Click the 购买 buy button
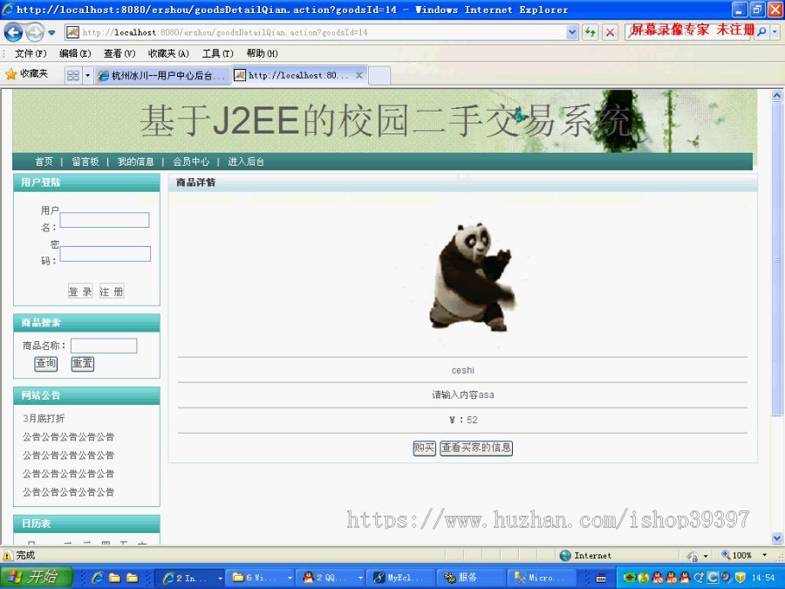 [x=424, y=448]
